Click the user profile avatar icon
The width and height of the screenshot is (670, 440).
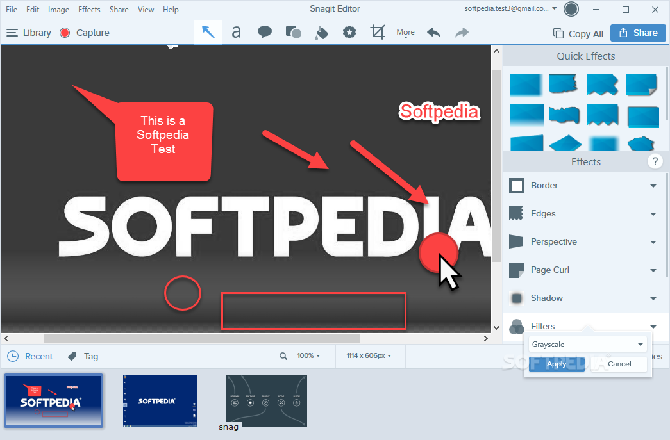click(571, 9)
